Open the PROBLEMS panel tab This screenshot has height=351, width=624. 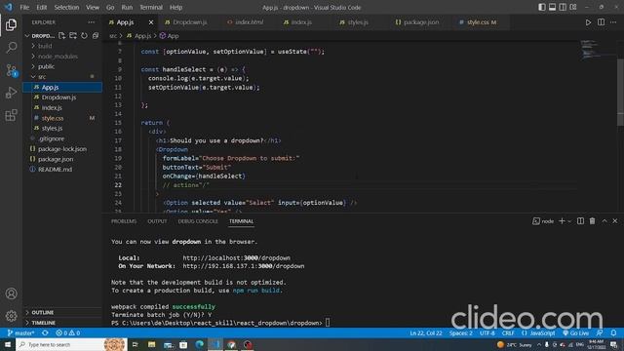click(124, 221)
